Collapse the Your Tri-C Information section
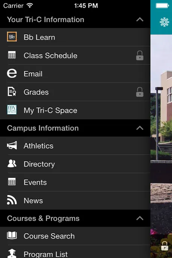Screen dimensions: 172x258 140,19
